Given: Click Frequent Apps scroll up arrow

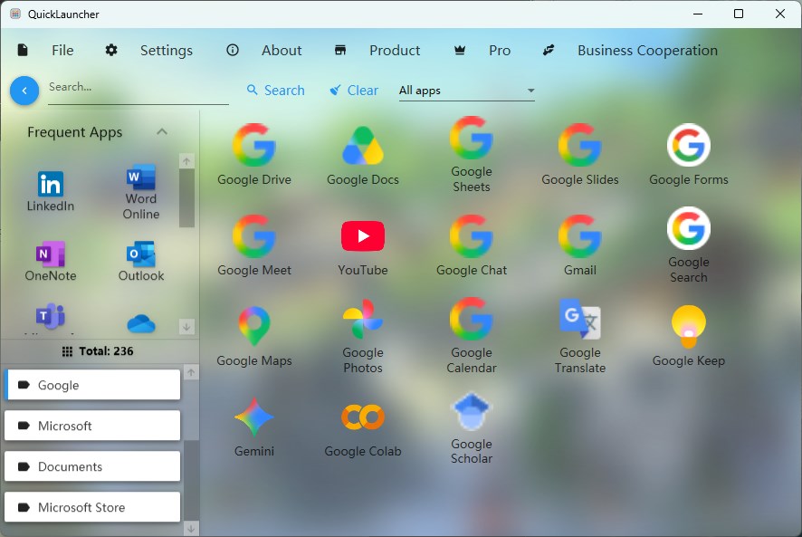Looking at the screenshot, I should coord(186,161).
